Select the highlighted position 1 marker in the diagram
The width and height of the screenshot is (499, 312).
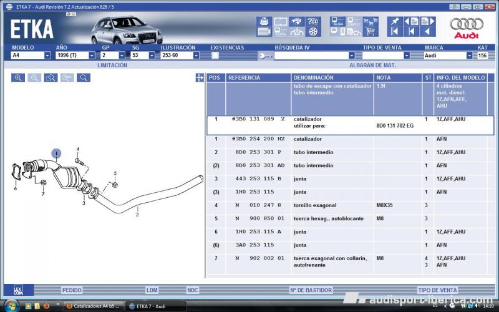coord(56,154)
